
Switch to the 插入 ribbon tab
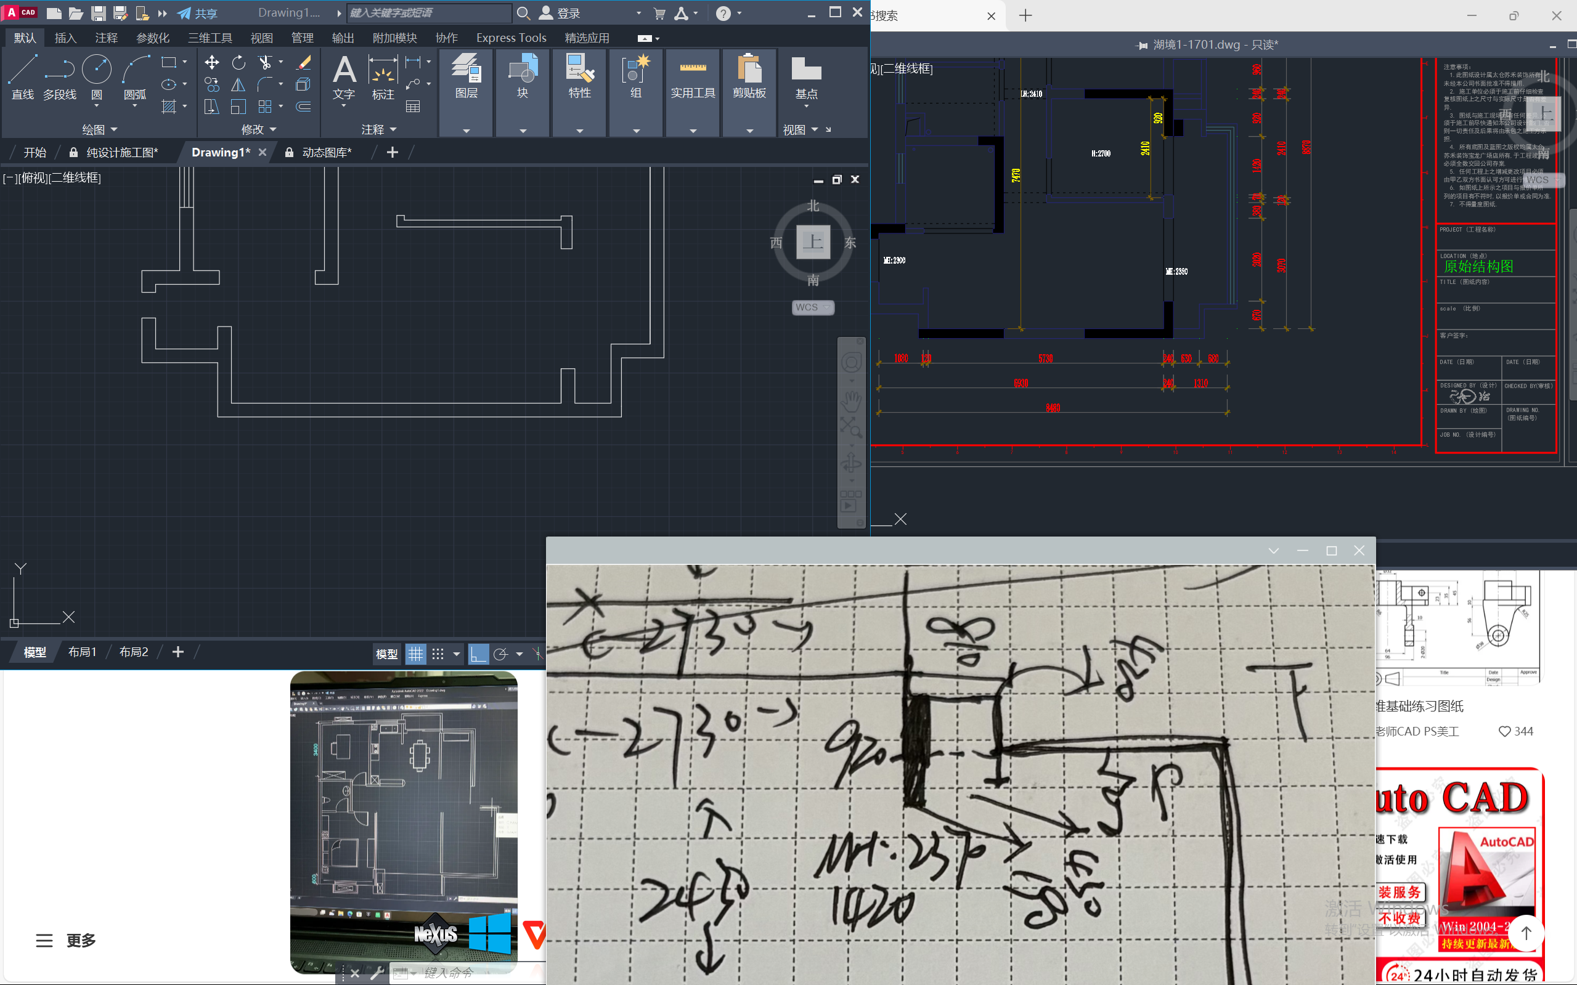tap(65, 38)
